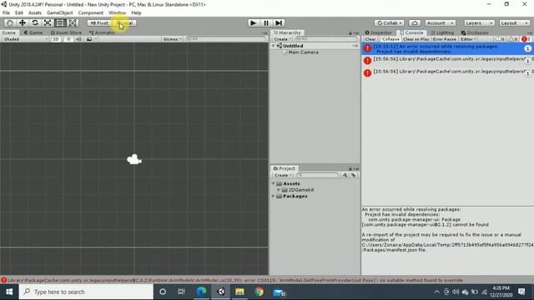Open Microsoft Edge from taskbar

click(202, 292)
